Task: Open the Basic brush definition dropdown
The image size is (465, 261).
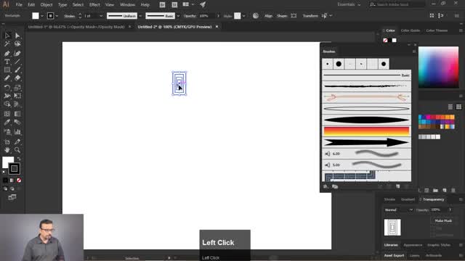Action: click(x=178, y=16)
